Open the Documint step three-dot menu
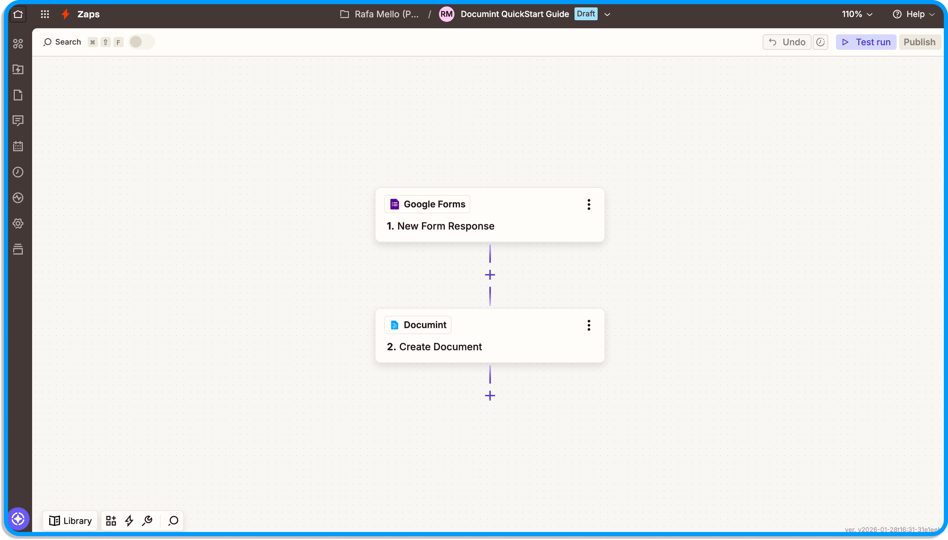The width and height of the screenshot is (948, 540). (x=589, y=325)
